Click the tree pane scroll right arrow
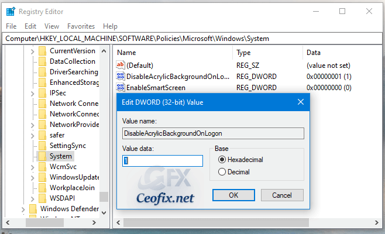The height and width of the screenshot is (234, 385). [x=94, y=222]
